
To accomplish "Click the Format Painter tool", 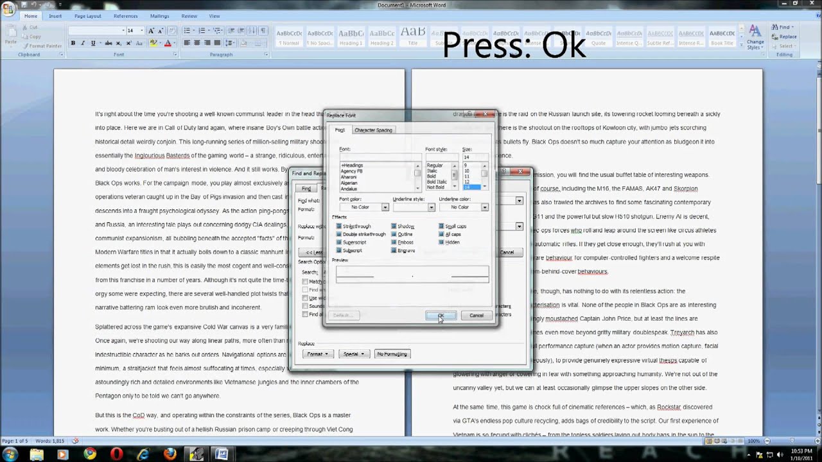I will click(x=42, y=46).
